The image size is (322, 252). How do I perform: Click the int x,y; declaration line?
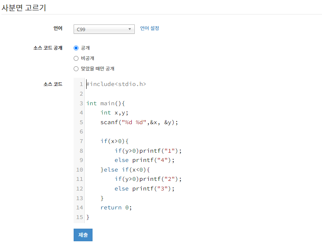tap(114, 113)
